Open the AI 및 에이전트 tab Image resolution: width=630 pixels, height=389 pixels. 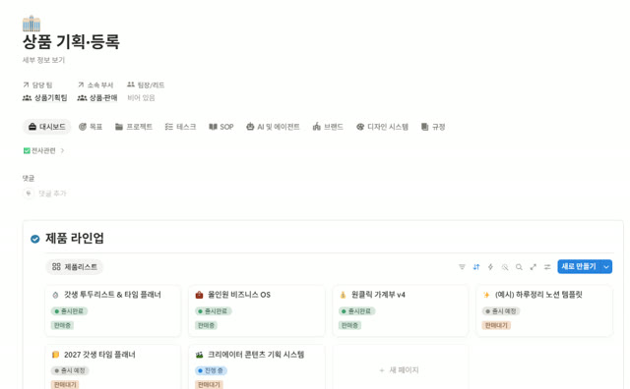click(x=273, y=127)
